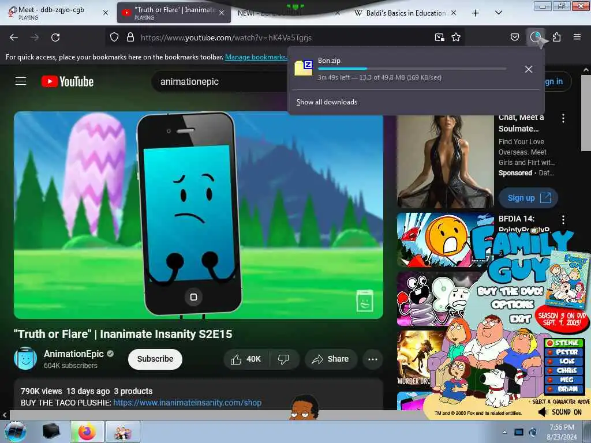Select STEWIE character in Family Guy window
This screenshot has width=591, height=443.
pyautogui.click(x=564, y=343)
